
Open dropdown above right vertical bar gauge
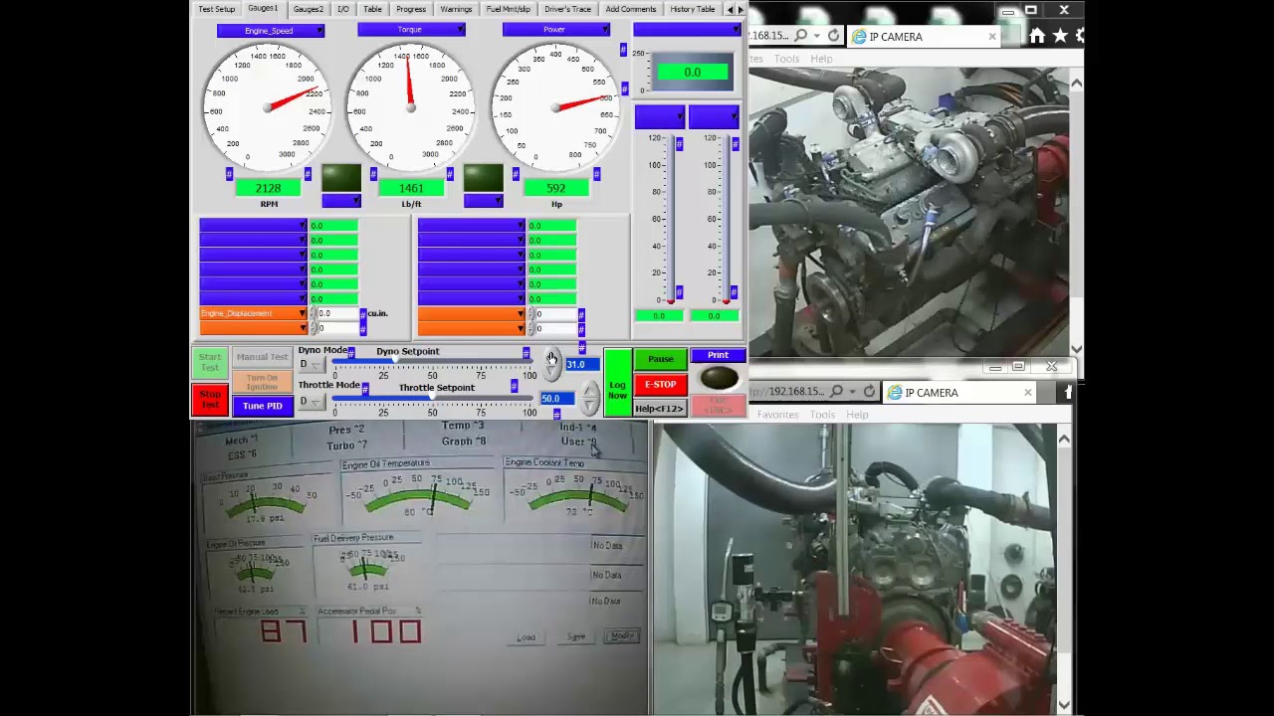pyautogui.click(x=715, y=116)
